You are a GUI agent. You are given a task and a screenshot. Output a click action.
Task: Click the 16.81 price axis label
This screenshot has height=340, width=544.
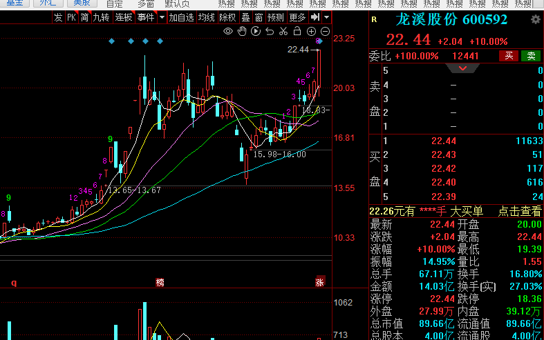coord(344,138)
